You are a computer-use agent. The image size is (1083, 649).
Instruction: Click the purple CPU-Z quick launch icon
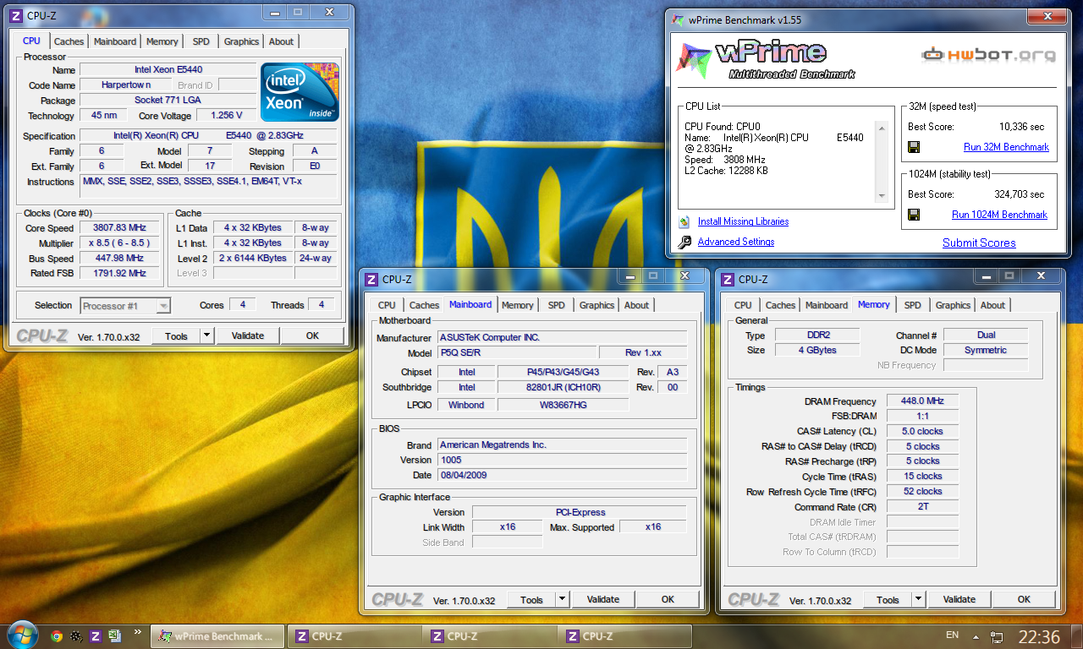click(96, 636)
